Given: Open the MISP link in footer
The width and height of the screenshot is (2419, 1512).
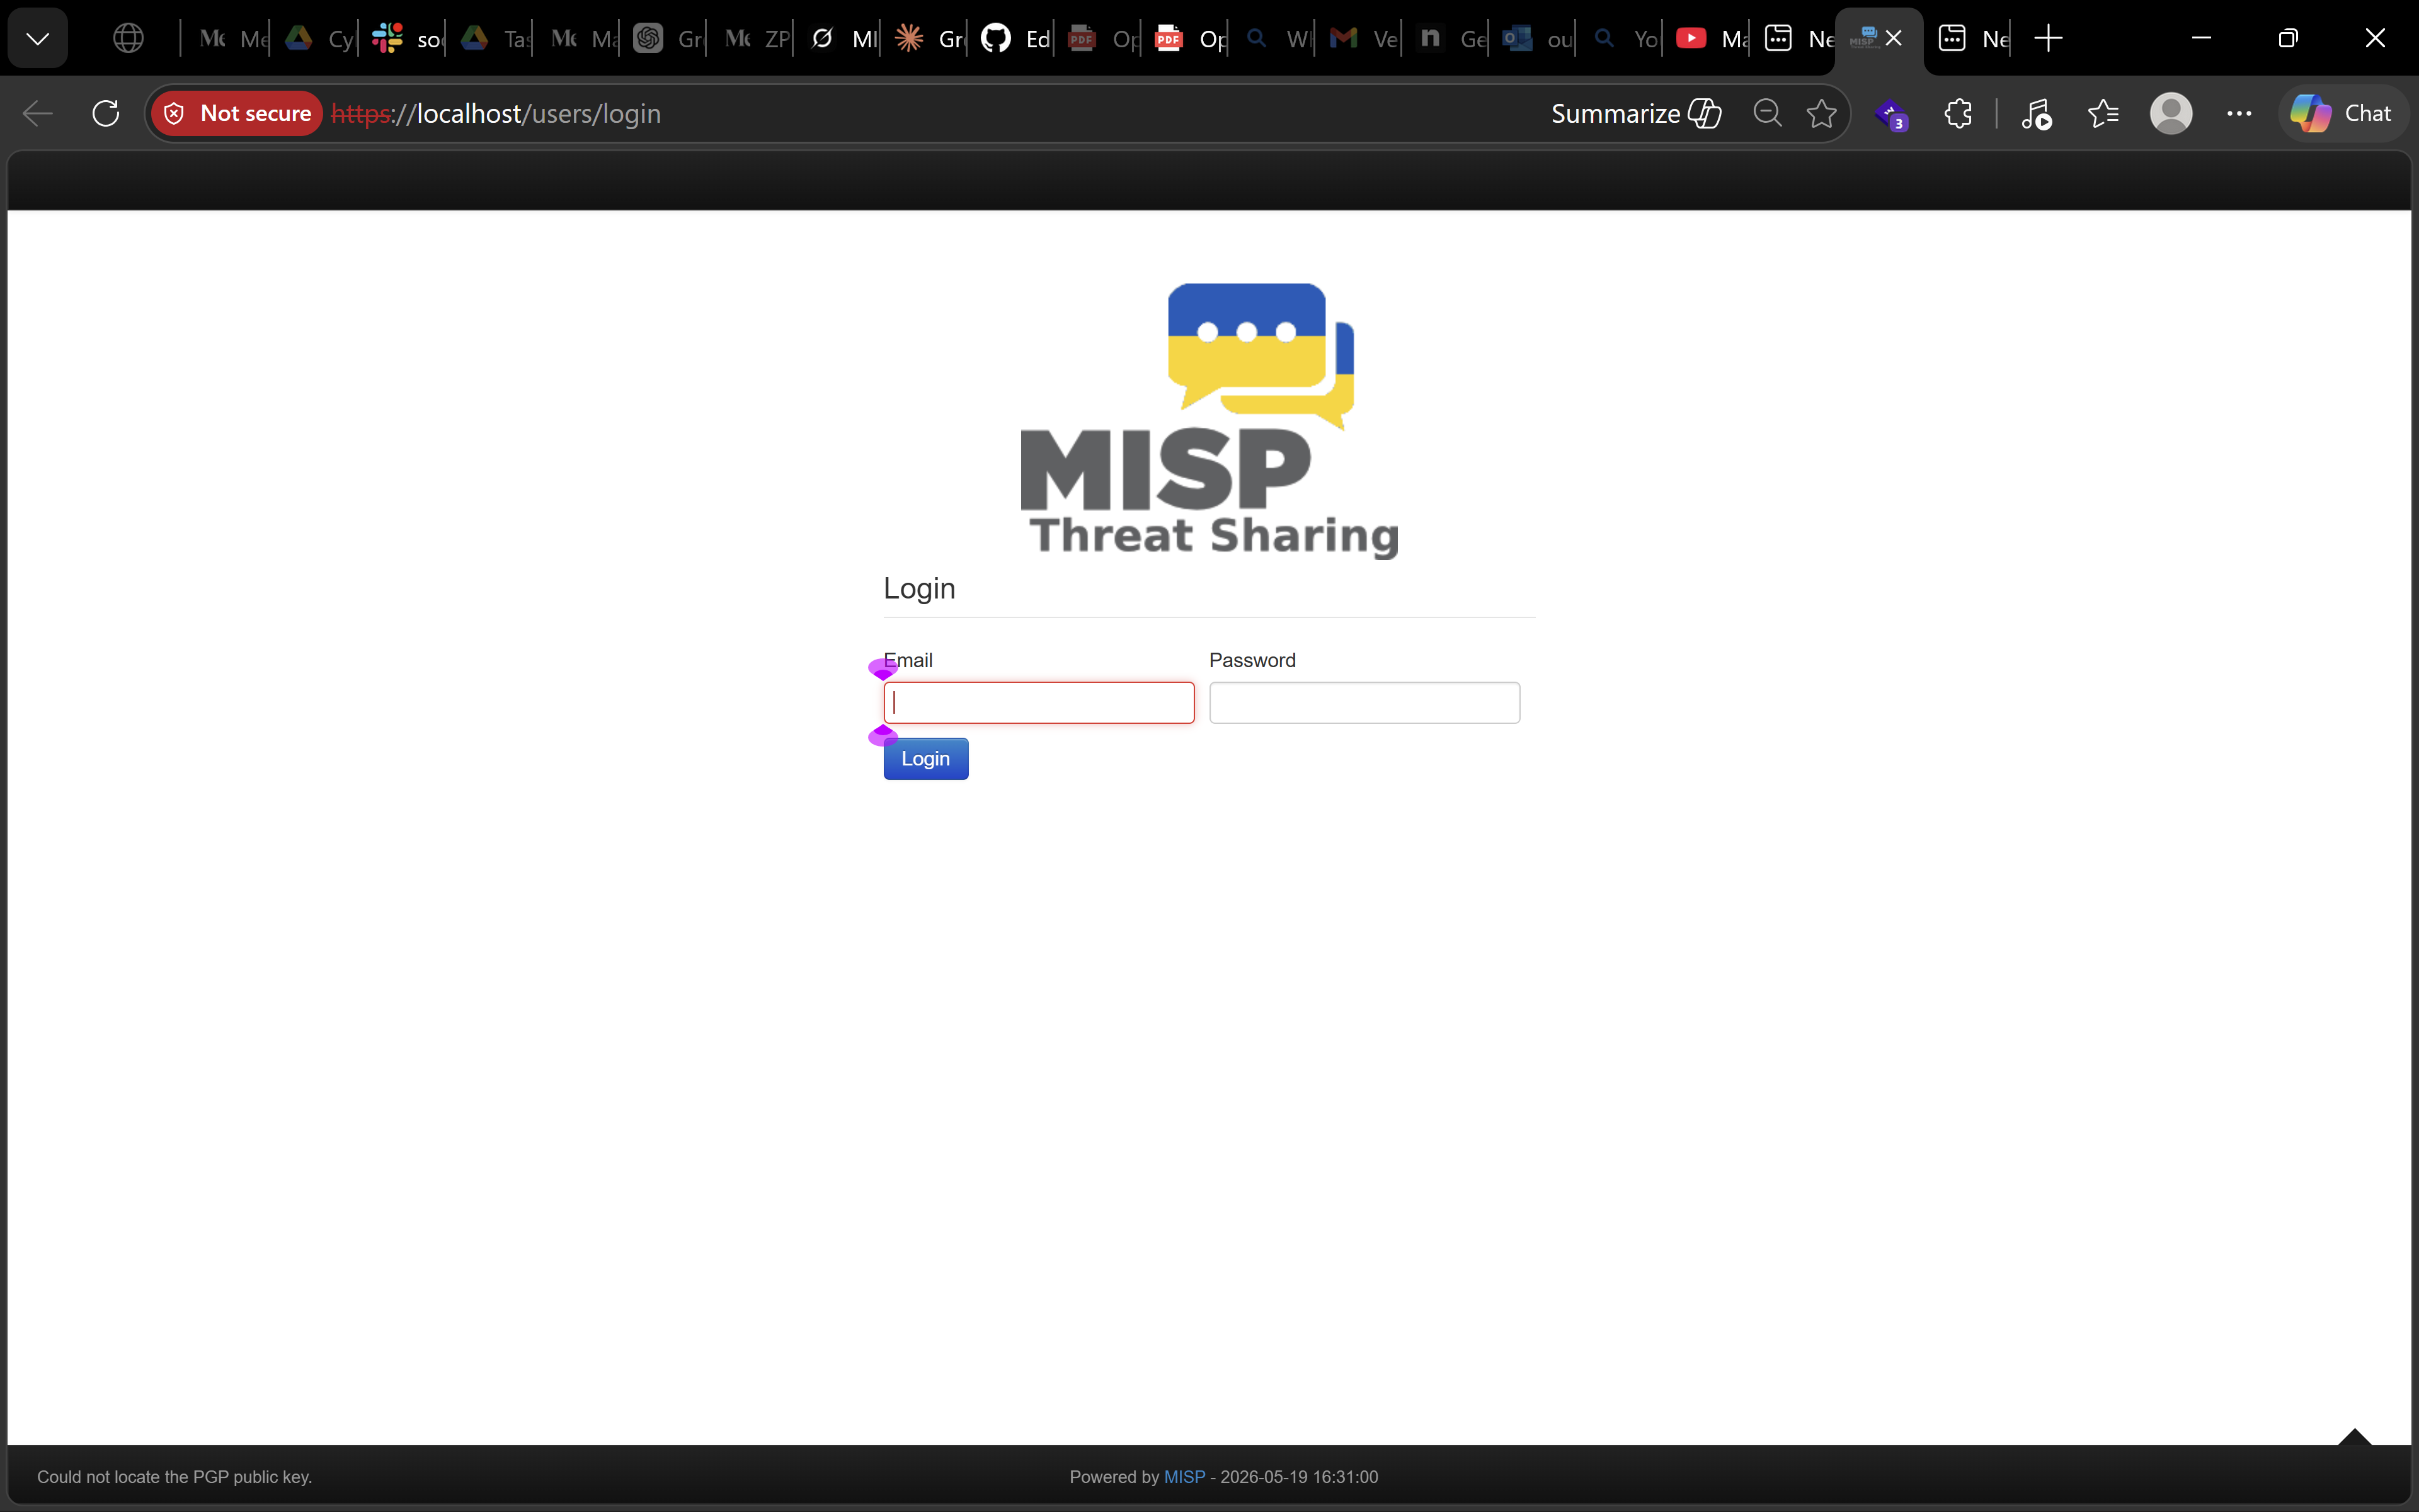Looking at the screenshot, I should [x=1184, y=1477].
